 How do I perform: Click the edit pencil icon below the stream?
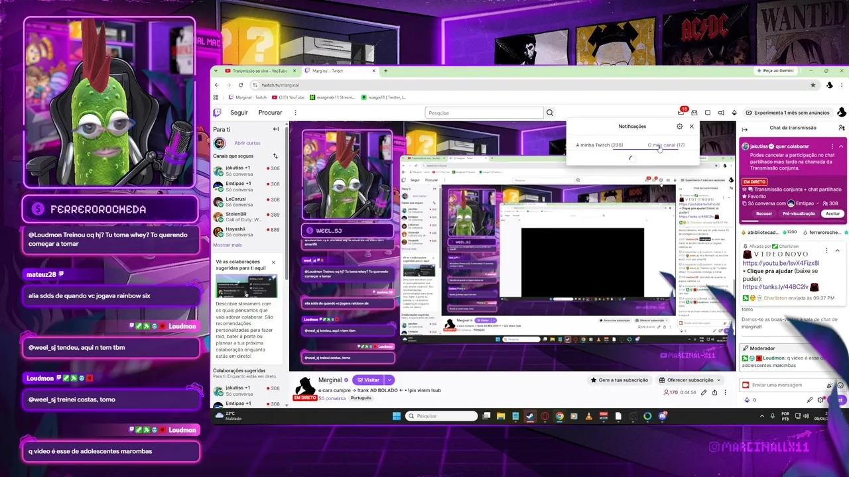(702, 392)
